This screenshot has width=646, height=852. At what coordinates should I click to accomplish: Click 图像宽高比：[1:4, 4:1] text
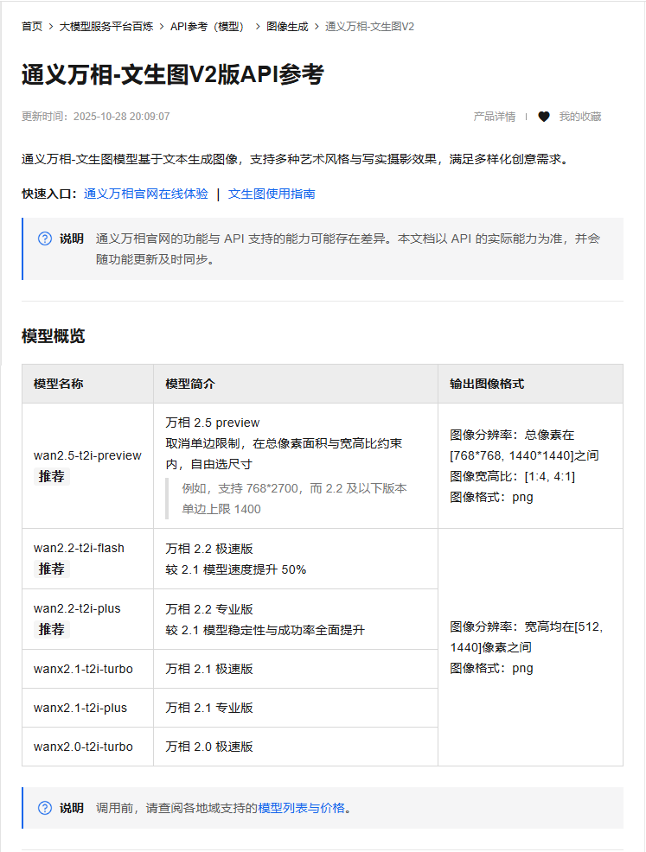[512, 476]
